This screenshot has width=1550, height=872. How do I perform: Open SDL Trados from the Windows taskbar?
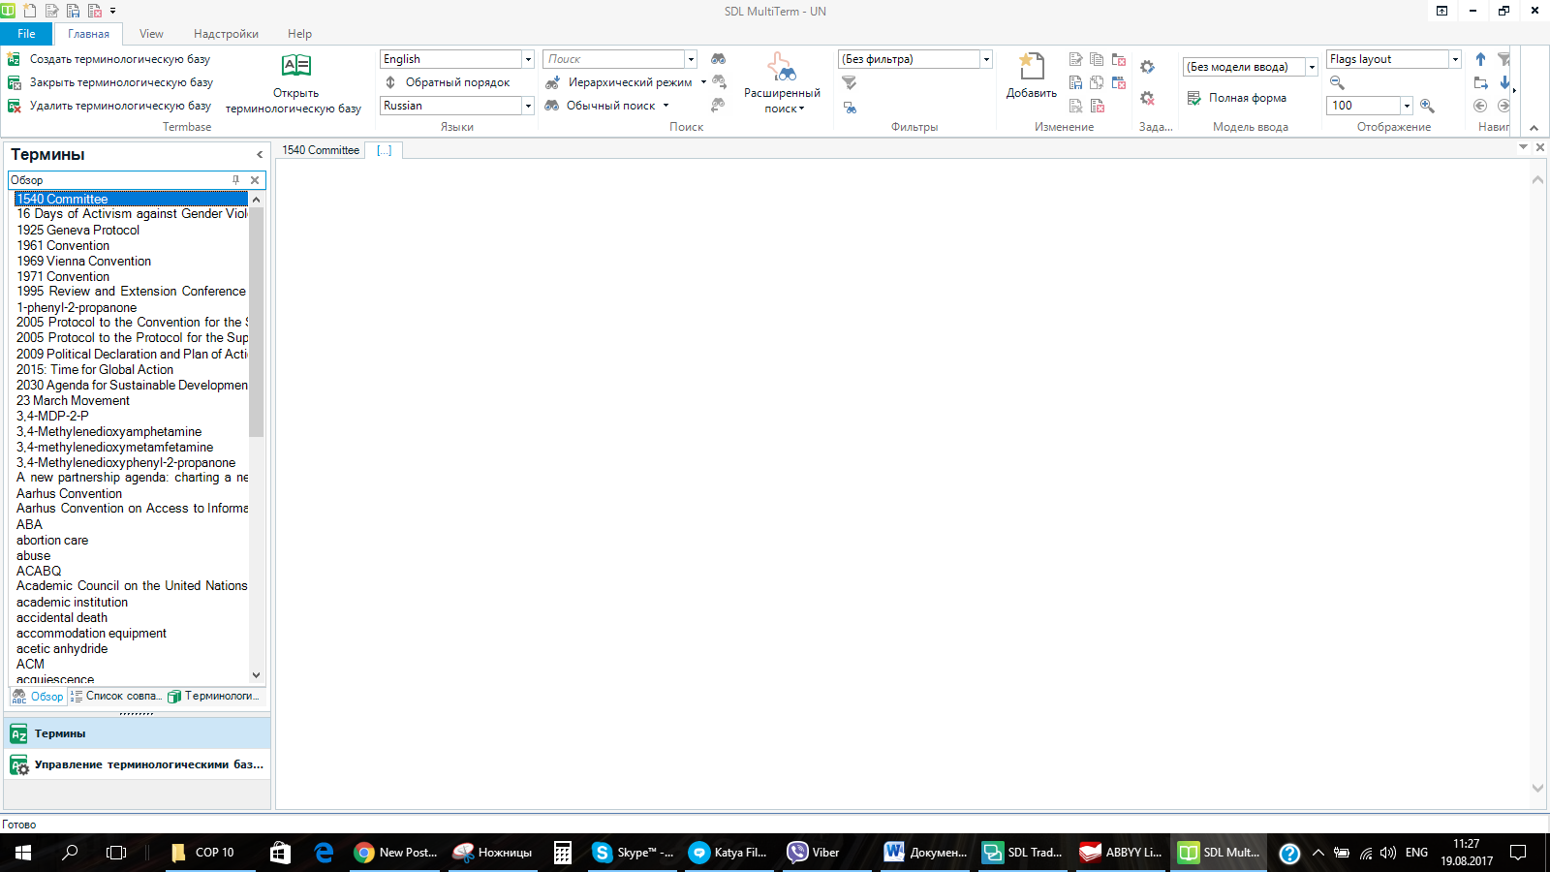pyautogui.click(x=1023, y=853)
